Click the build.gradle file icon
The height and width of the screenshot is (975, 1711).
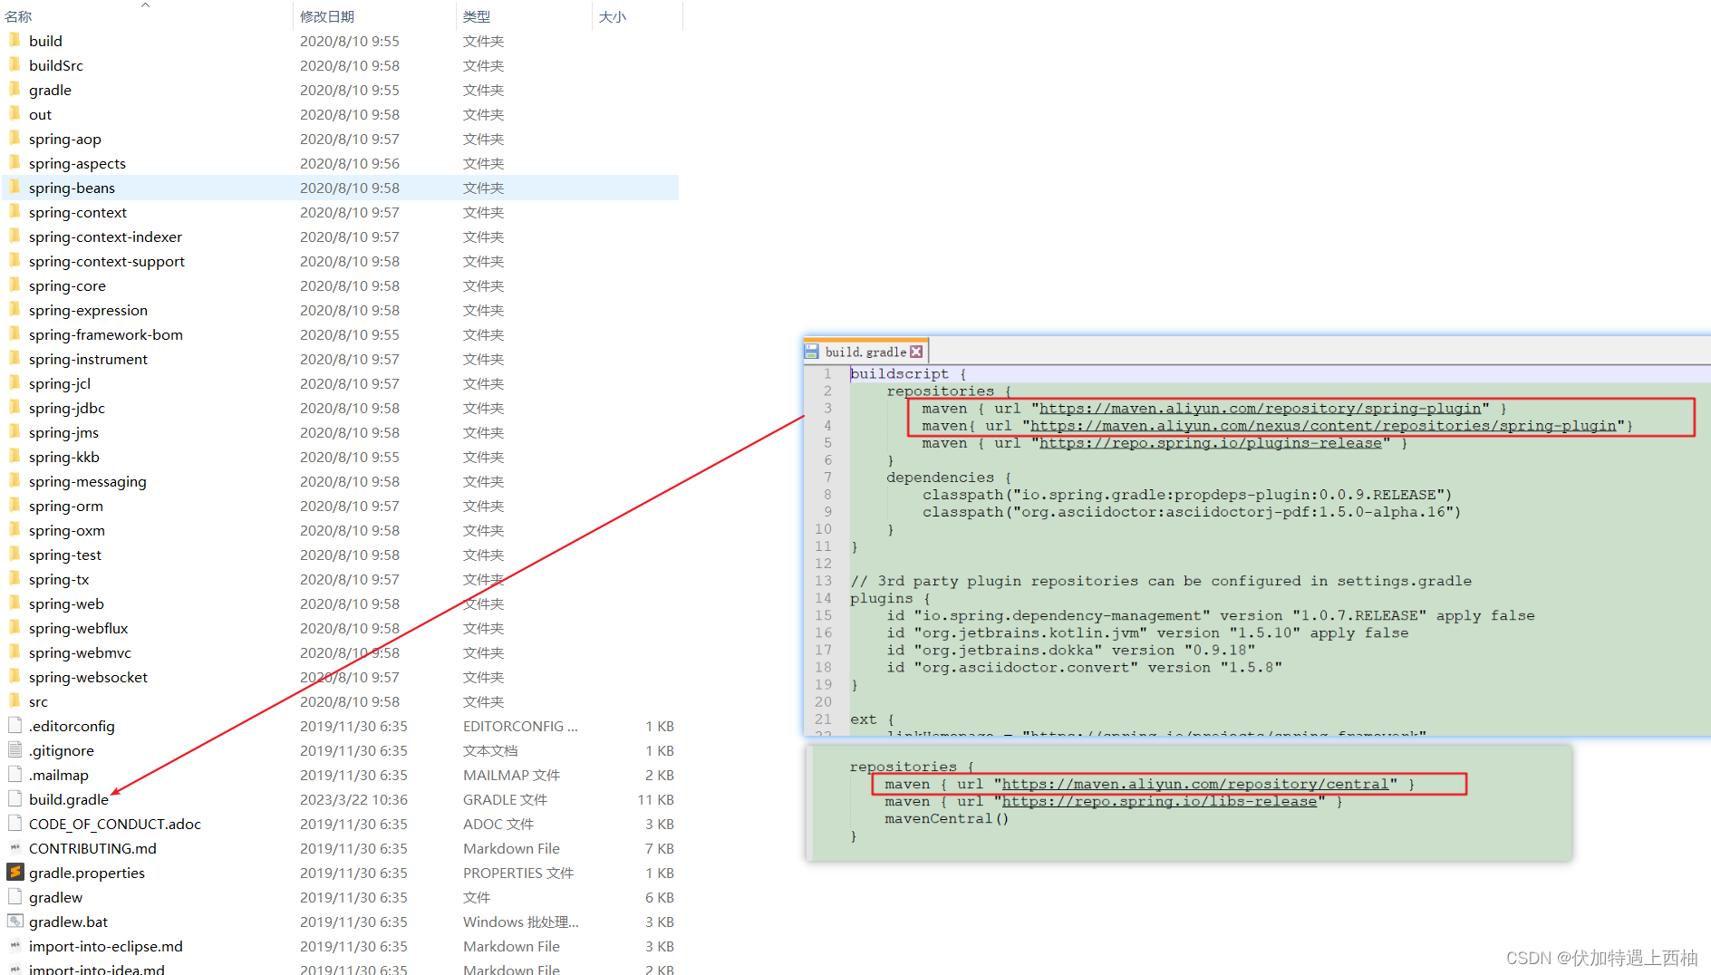pos(14,799)
